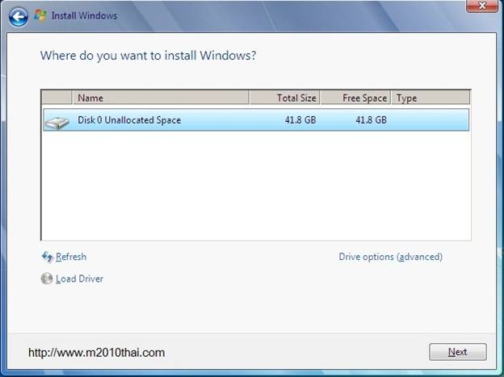Click the Refresh arrows icon
The height and width of the screenshot is (377, 504).
point(47,257)
